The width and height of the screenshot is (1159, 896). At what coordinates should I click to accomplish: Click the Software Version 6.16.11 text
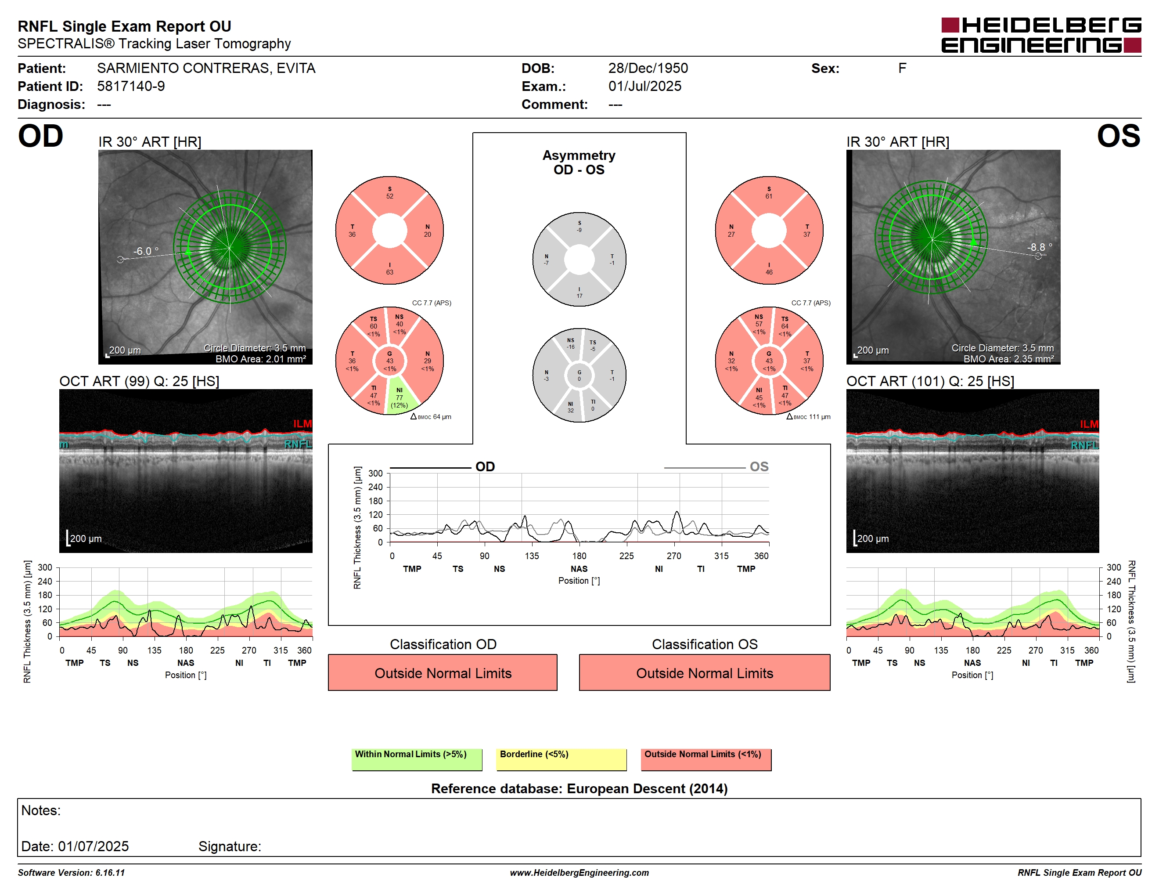point(71,873)
